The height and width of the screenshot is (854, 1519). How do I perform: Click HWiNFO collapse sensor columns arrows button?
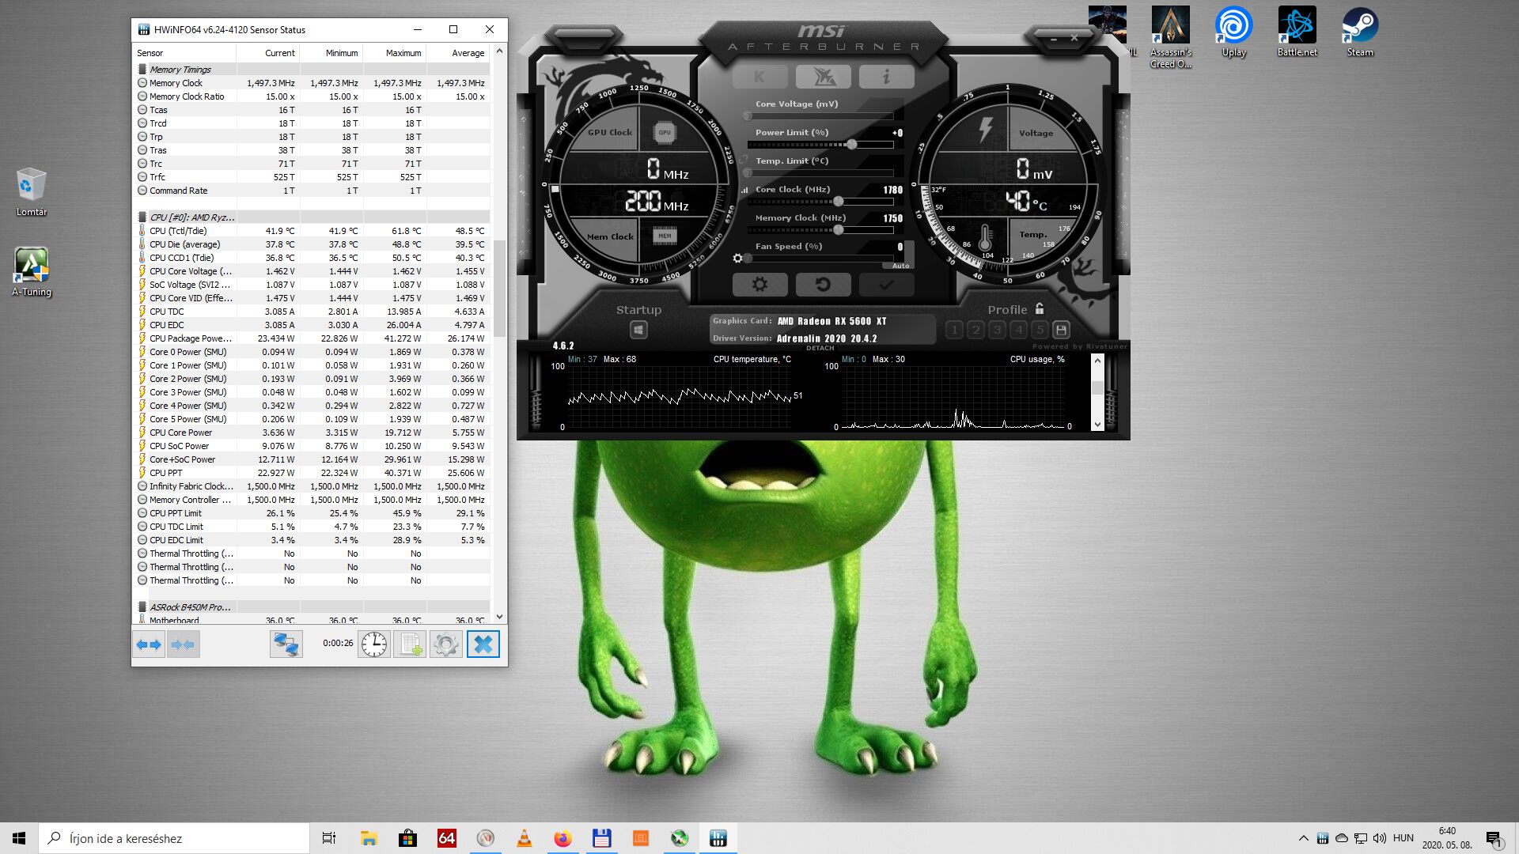(184, 644)
